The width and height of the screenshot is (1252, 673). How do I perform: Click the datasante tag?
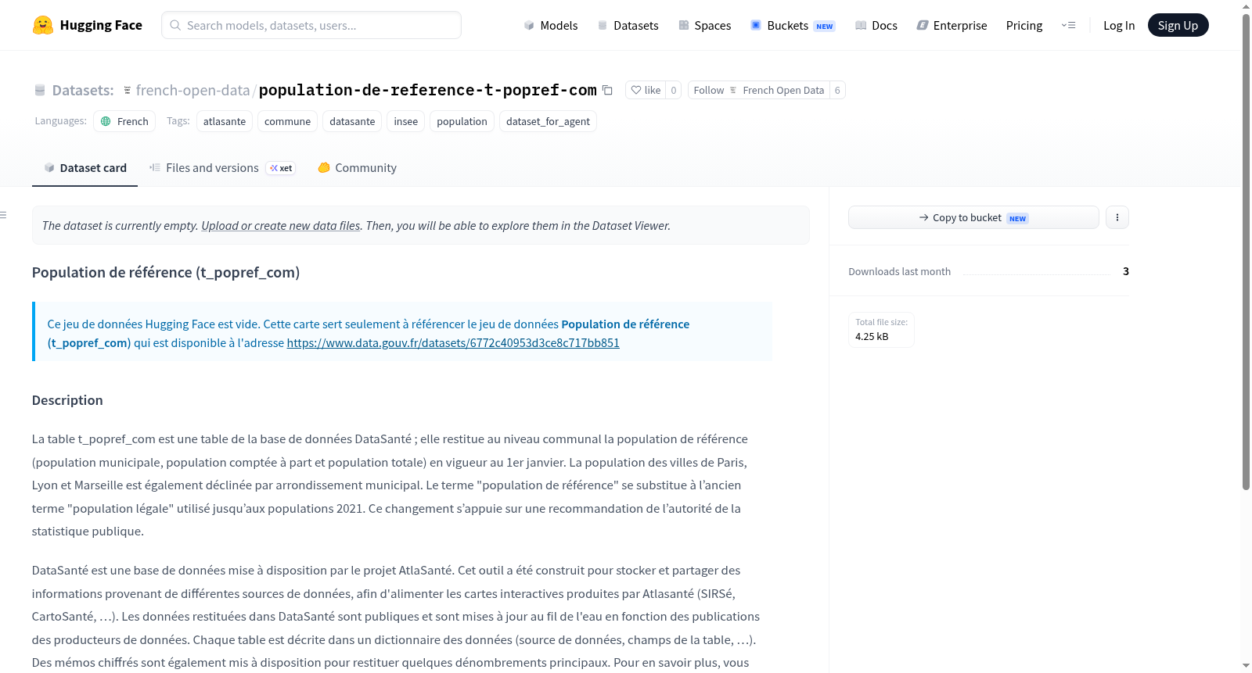(x=352, y=121)
